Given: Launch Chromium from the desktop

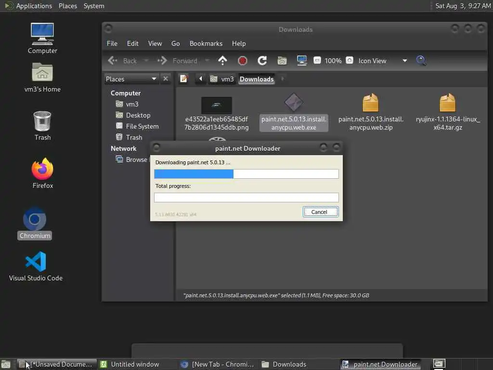Looking at the screenshot, I should 35,223.
